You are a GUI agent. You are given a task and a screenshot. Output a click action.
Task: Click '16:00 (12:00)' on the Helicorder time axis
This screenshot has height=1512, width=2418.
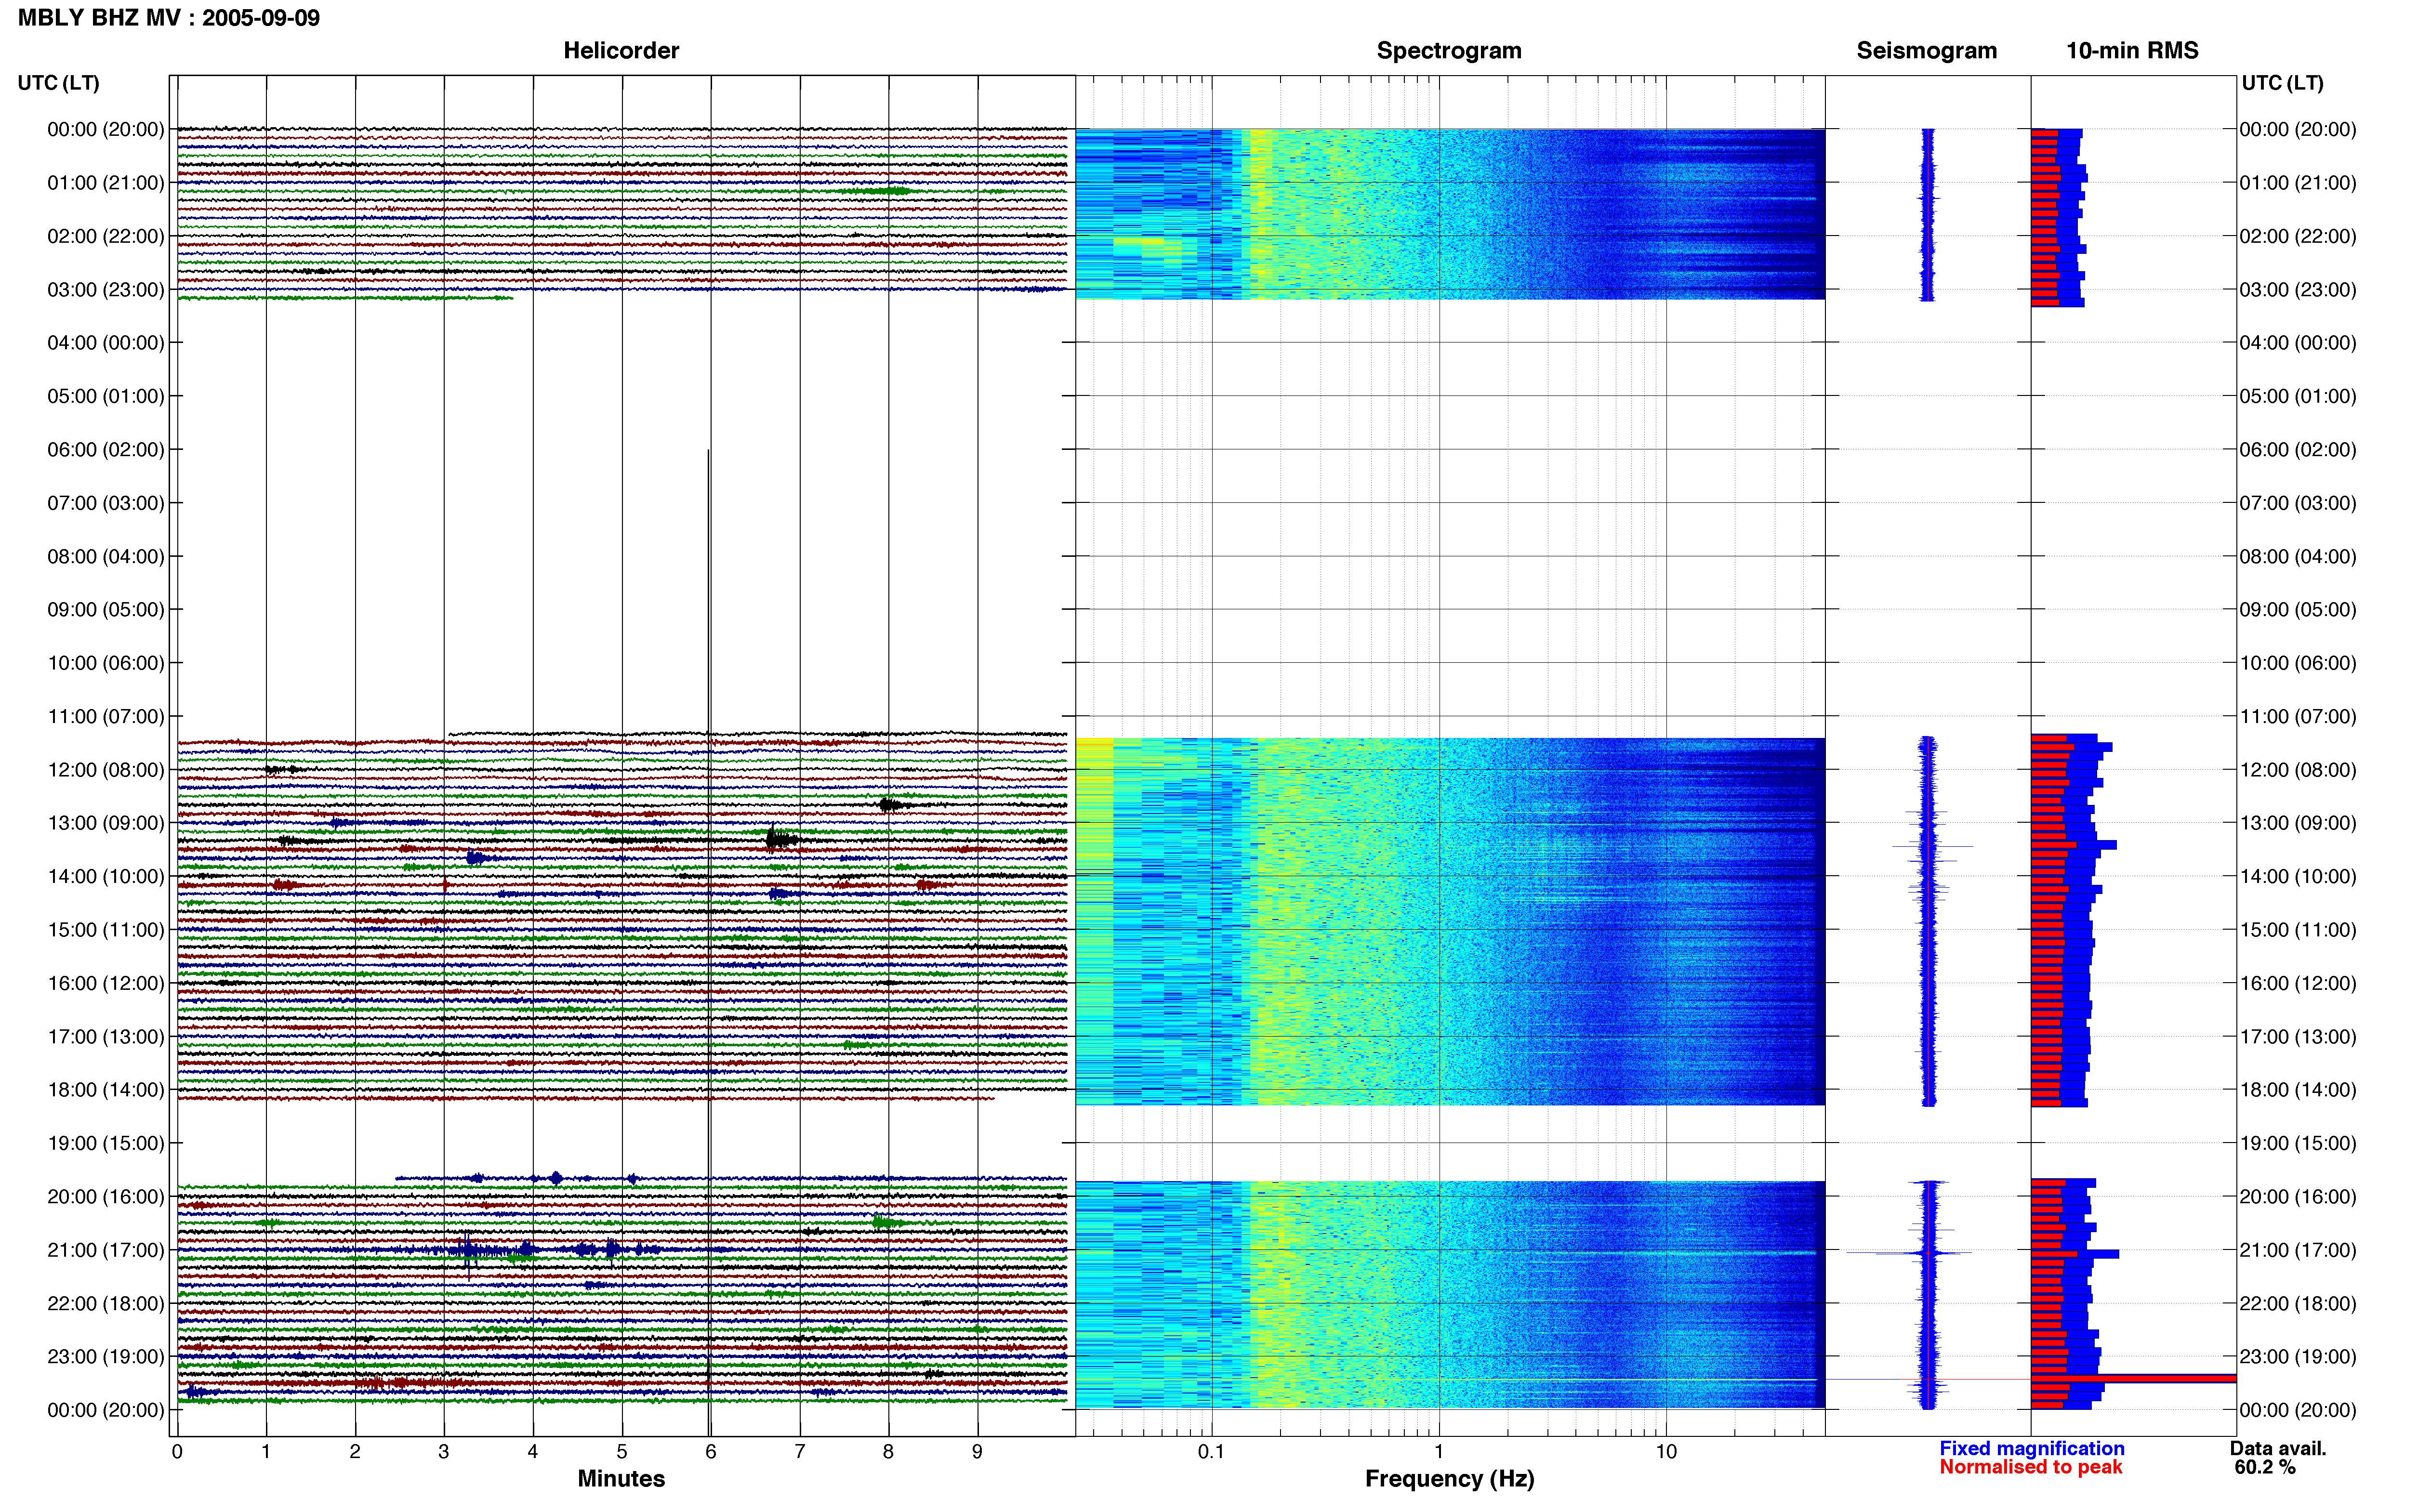pos(106,983)
